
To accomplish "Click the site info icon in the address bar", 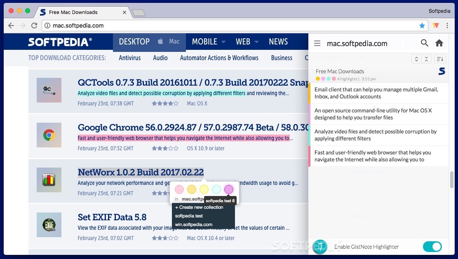I will pos(47,26).
